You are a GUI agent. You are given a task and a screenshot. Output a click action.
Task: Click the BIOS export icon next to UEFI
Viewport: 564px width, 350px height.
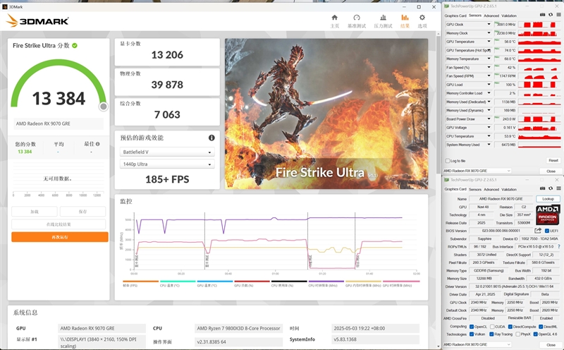point(537,230)
